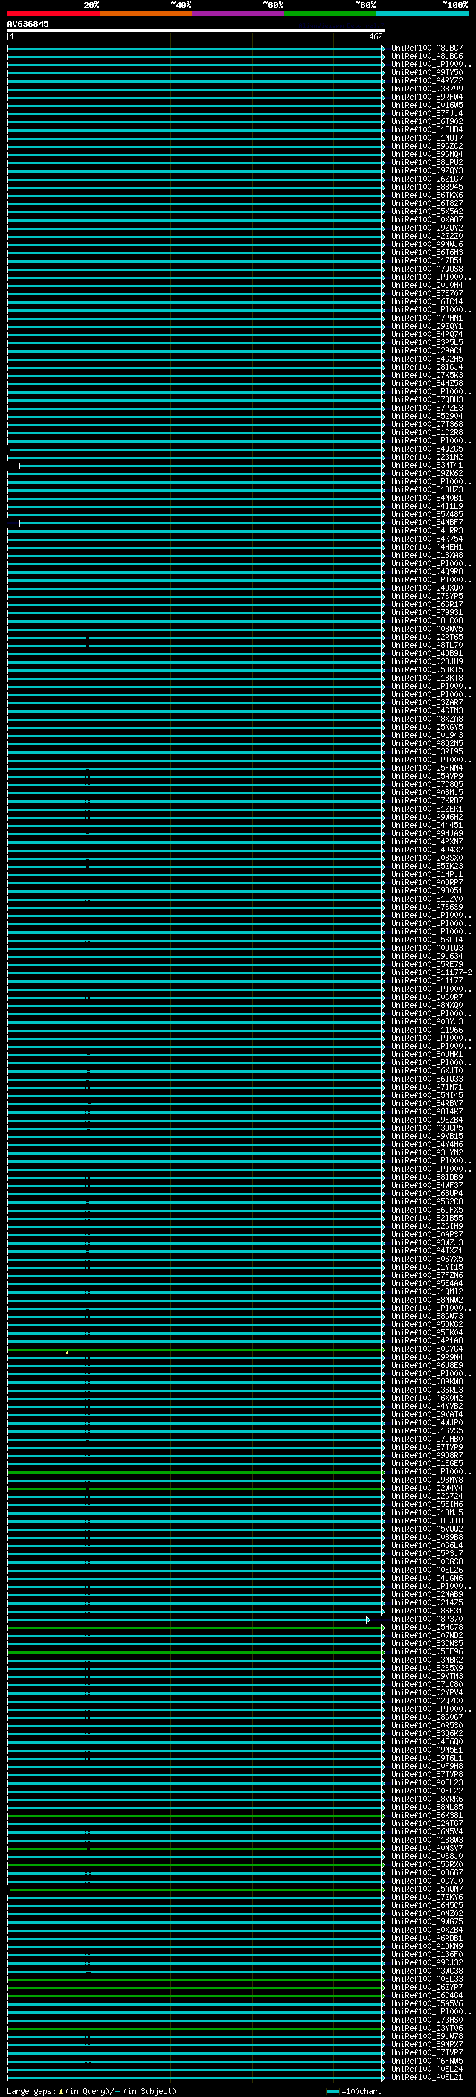Screen dimensions: 476x2097
Task: Click the white query bar under AV636845
Action: (x=196, y=31)
